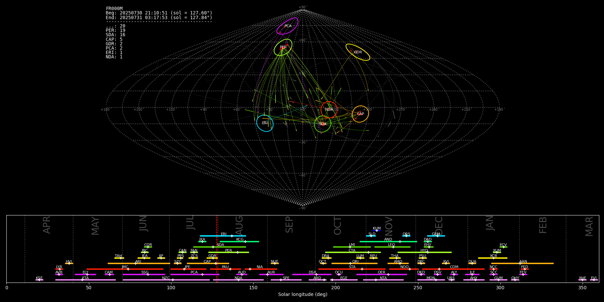Image resolution: width=604 pixels, height=302 pixels.
Task: Click the APR month label
Action: click(x=47, y=225)
